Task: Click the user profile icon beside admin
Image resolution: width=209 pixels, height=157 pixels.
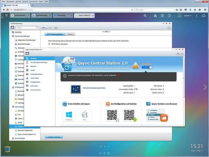Action: (179, 16)
